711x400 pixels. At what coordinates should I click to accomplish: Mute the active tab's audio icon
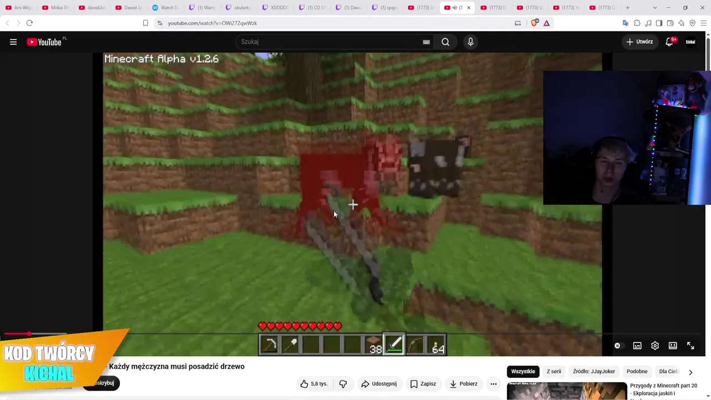point(455,8)
